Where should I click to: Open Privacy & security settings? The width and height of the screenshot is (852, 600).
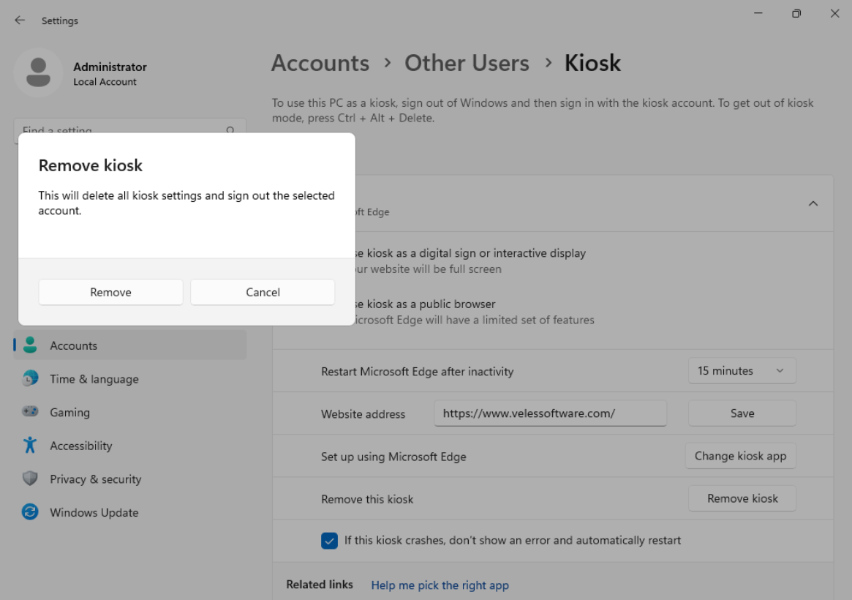pos(130,479)
